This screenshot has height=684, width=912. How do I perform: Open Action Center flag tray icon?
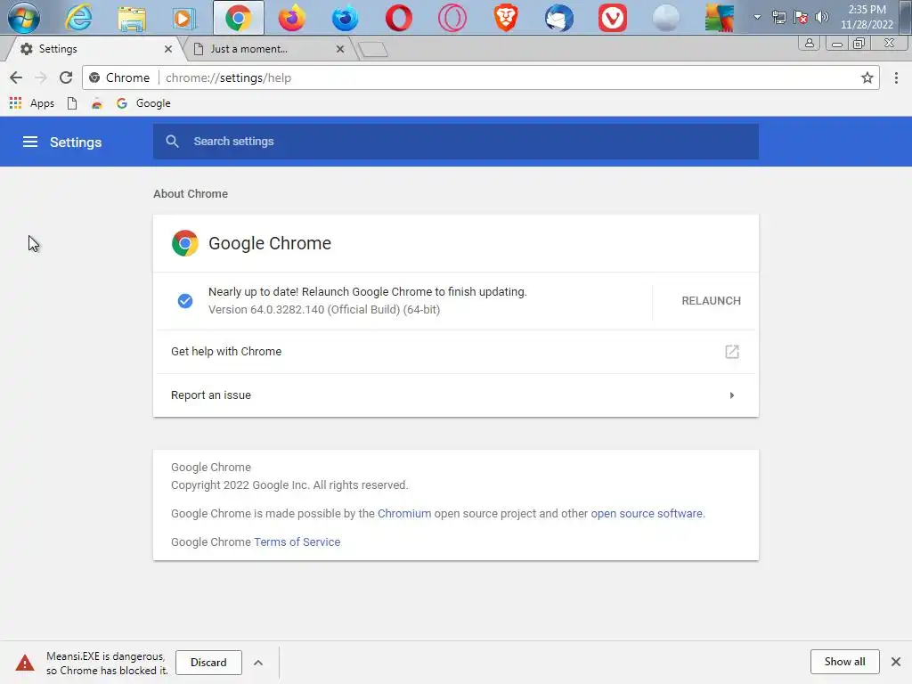(x=801, y=17)
